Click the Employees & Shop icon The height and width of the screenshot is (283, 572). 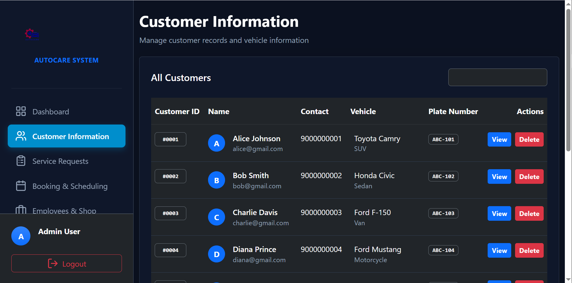point(21,210)
